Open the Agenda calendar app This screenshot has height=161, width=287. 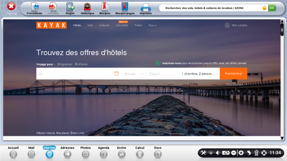[x=104, y=152]
